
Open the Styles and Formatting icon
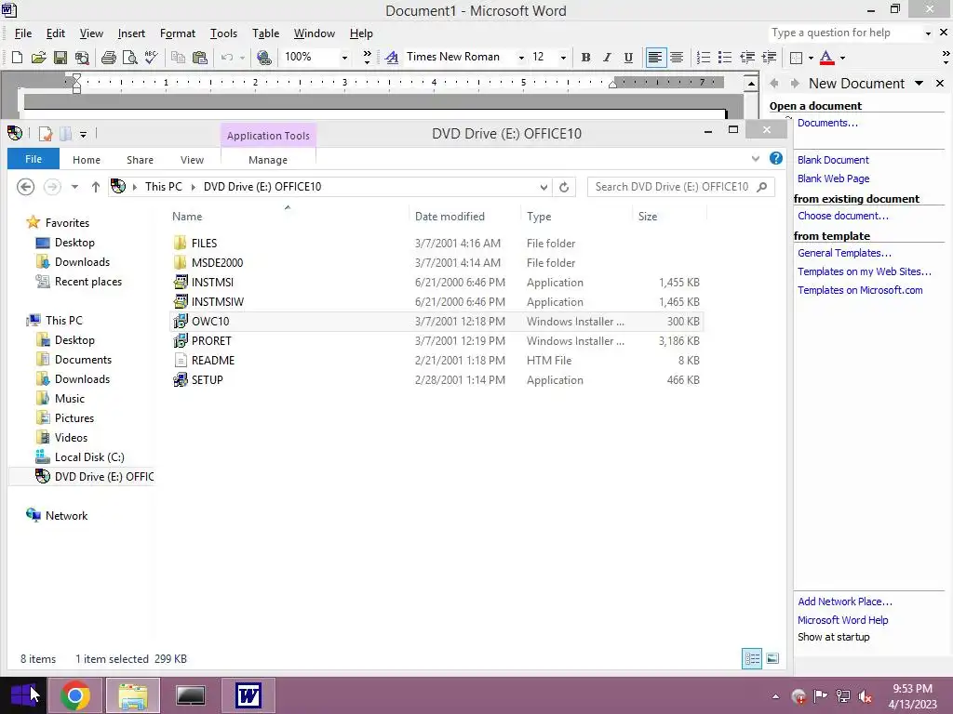tap(392, 57)
